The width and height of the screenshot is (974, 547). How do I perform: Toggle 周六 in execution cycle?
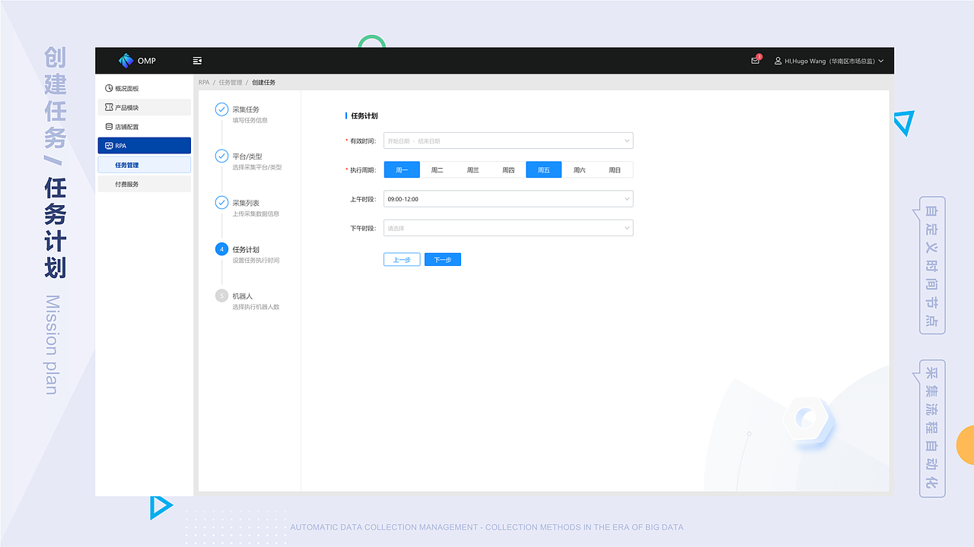[x=579, y=170]
